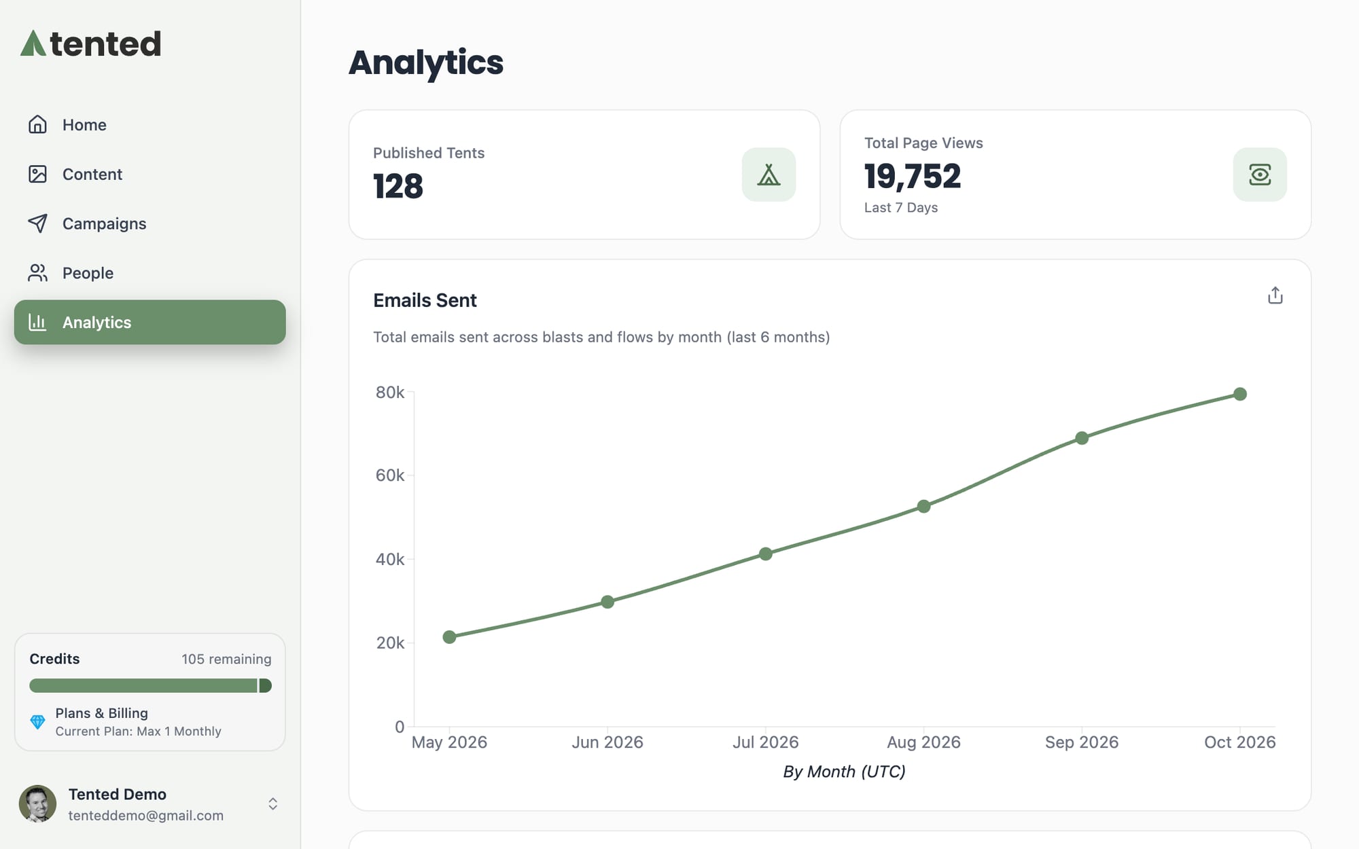The height and width of the screenshot is (849, 1359).
Task: Click the Analytics page heading
Action: (426, 63)
